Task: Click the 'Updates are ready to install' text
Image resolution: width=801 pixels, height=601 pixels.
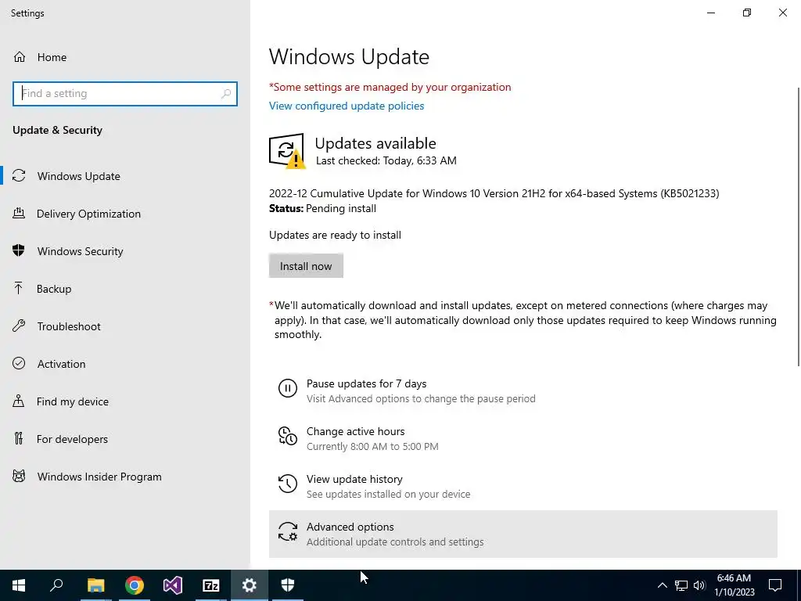Action: click(335, 235)
